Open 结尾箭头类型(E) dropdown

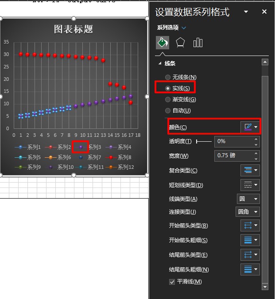[x=250, y=255]
